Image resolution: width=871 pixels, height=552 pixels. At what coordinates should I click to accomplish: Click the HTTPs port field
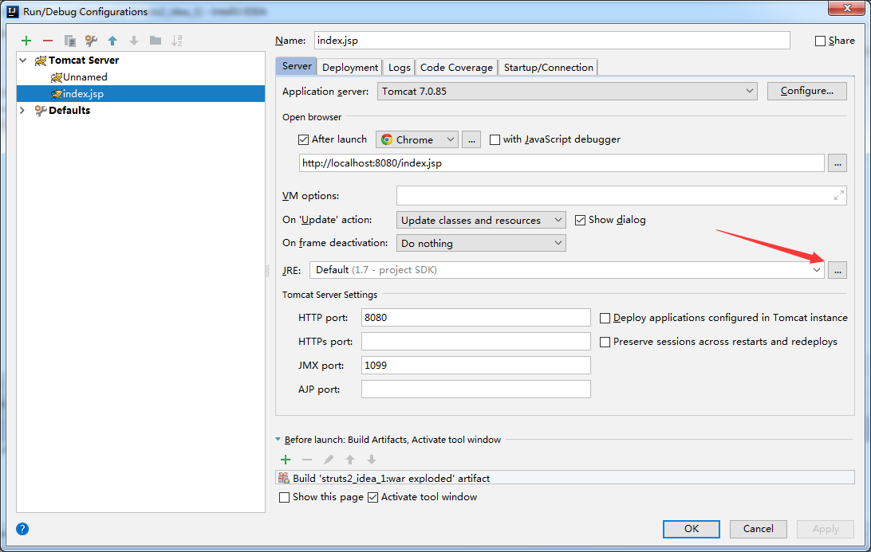tap(475, 341)
